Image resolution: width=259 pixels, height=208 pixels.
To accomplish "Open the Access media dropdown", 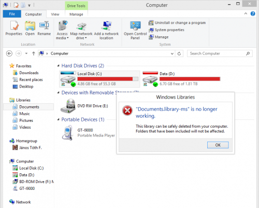I will point(62,30).
